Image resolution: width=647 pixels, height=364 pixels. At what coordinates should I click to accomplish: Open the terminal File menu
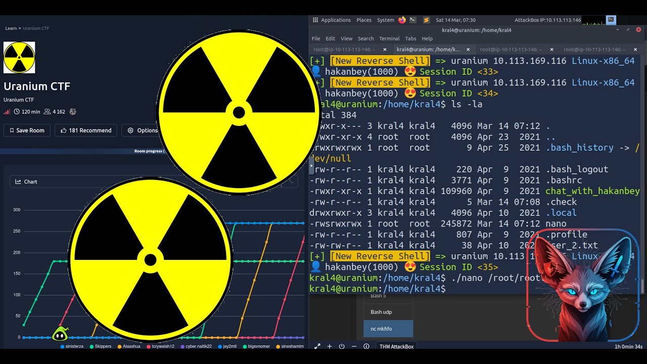(316, 38)
